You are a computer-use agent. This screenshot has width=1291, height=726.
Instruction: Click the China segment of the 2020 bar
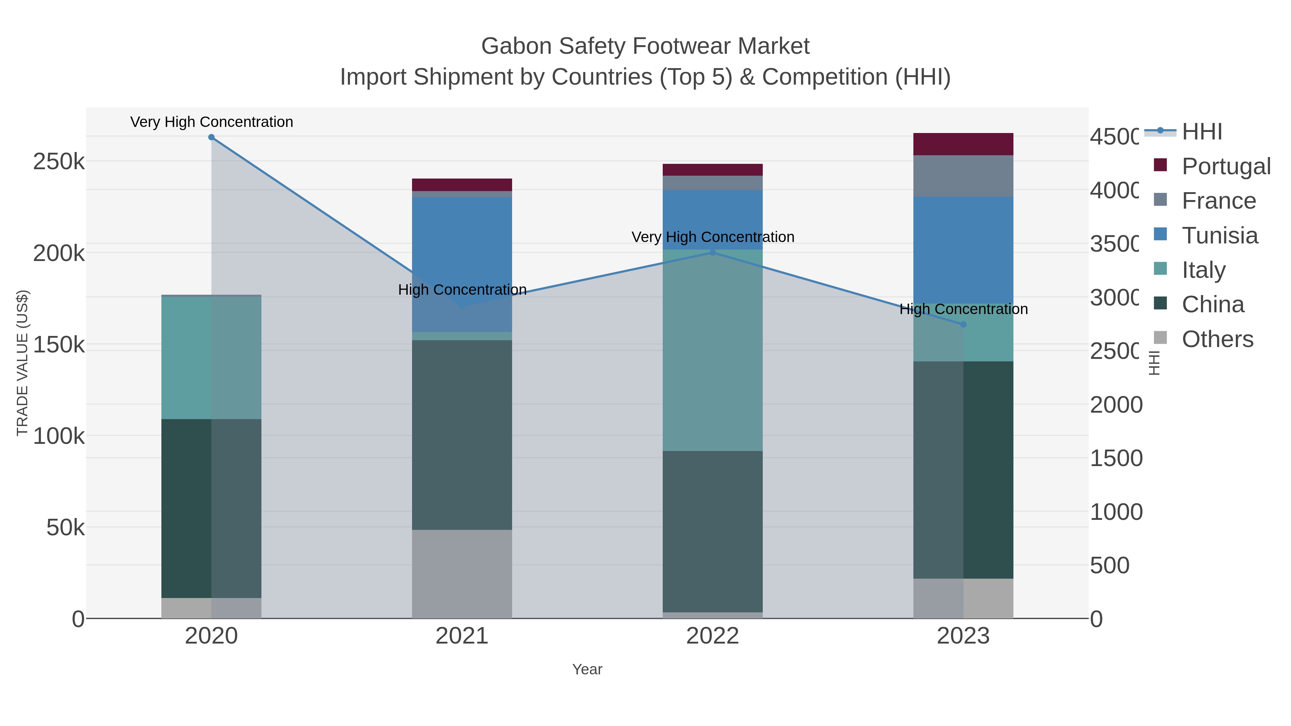point(212,508)
